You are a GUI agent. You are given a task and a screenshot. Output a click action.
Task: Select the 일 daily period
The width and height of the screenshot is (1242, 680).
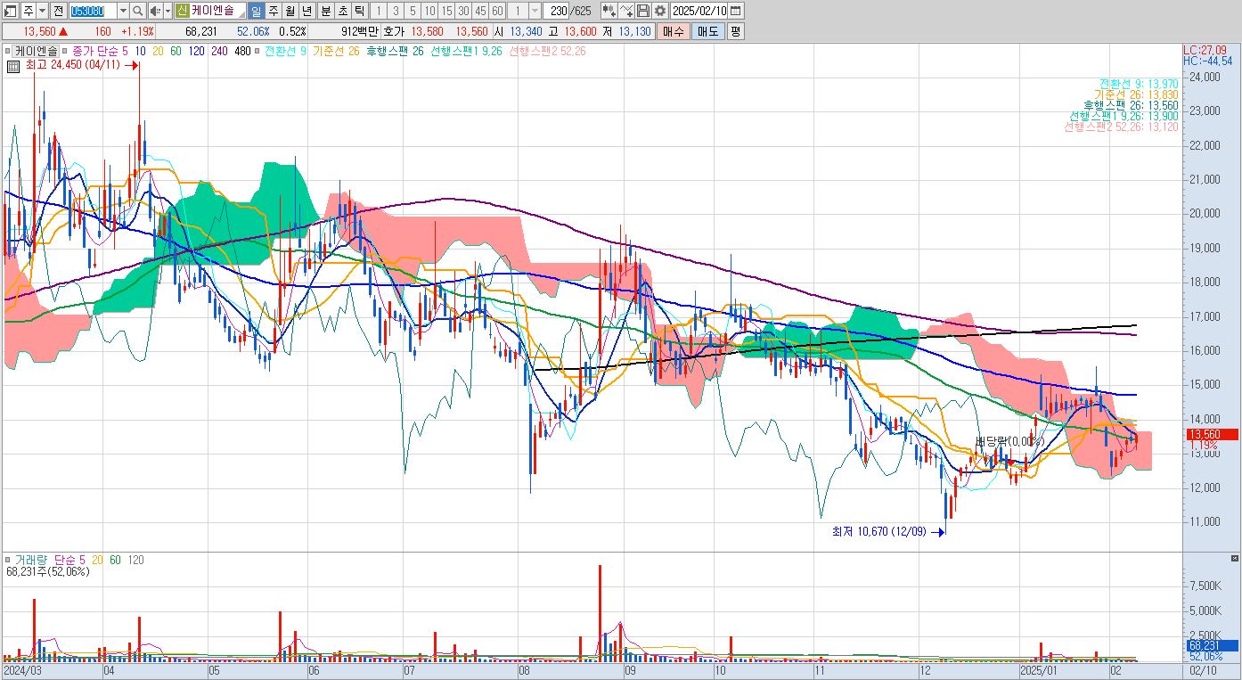(x=257, y=11)
